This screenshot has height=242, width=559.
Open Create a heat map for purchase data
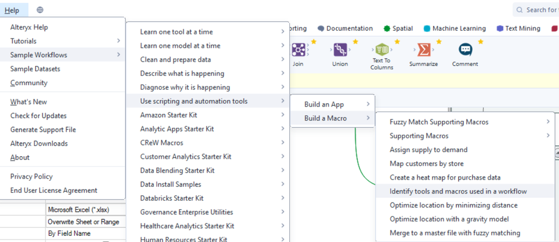pyautogui.click(x=465, y=177)
